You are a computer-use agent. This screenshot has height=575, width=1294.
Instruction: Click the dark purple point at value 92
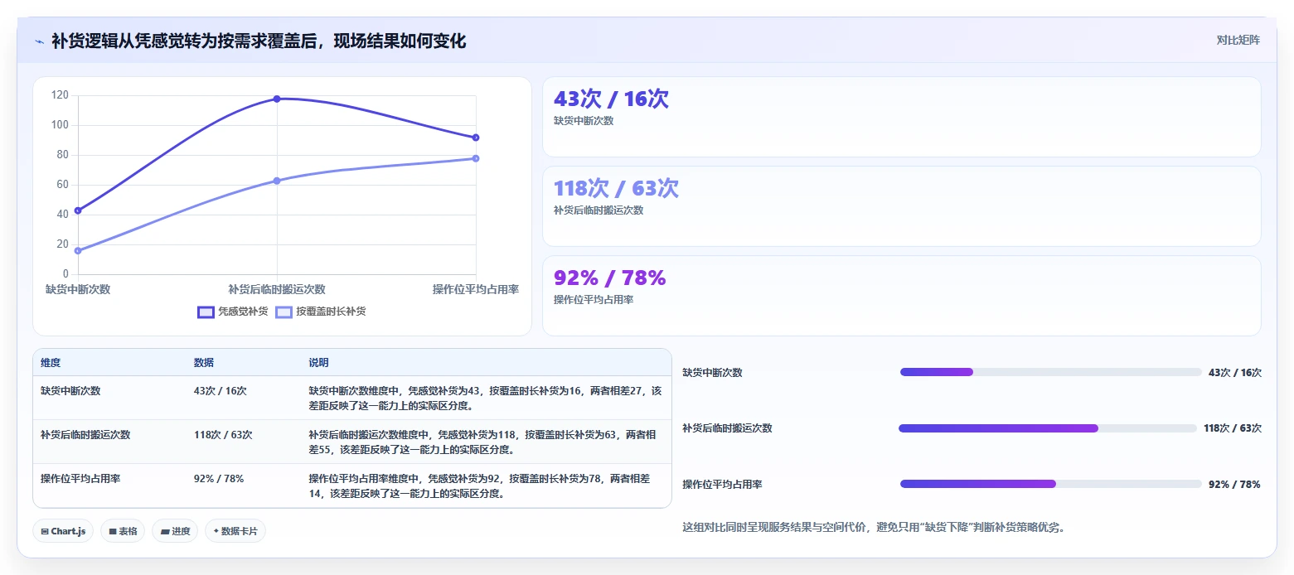476,138
